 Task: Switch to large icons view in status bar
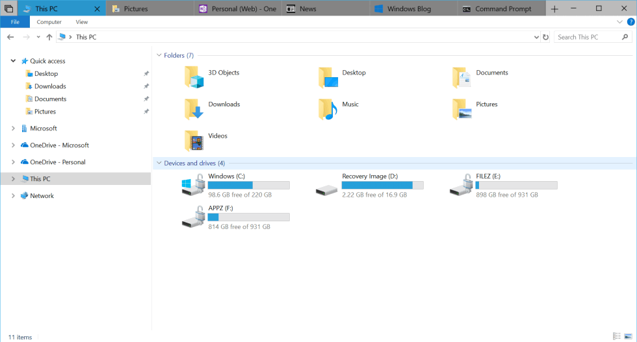point(628,336)
